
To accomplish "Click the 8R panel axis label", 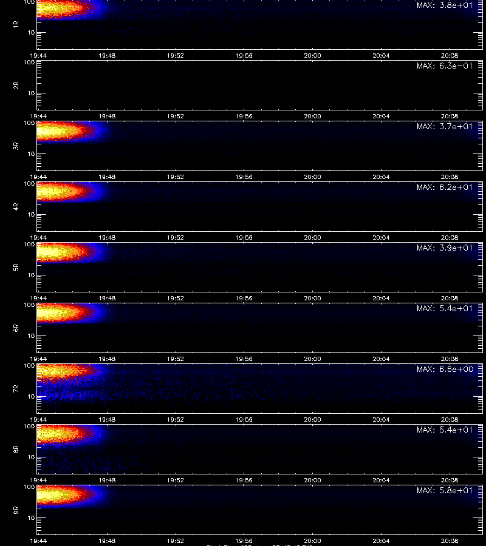I will [x=16, y=449].
